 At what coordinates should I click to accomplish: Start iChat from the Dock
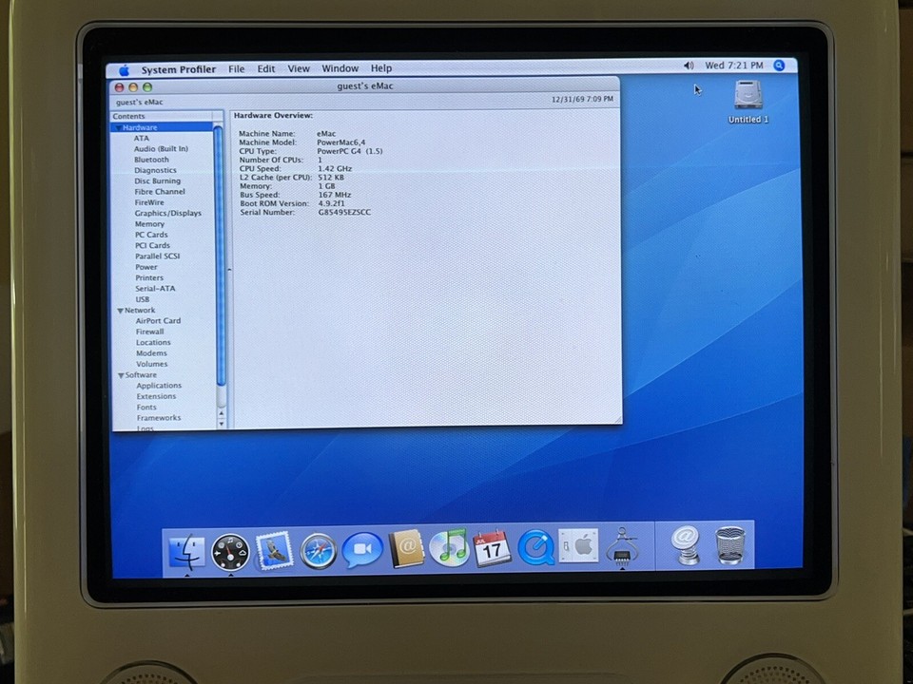(362, 547)
